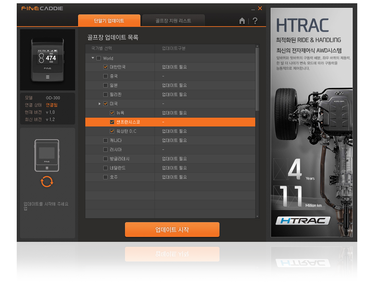Select the 호주 row label
Screen dimensions: 374x291
click(114, 177)
